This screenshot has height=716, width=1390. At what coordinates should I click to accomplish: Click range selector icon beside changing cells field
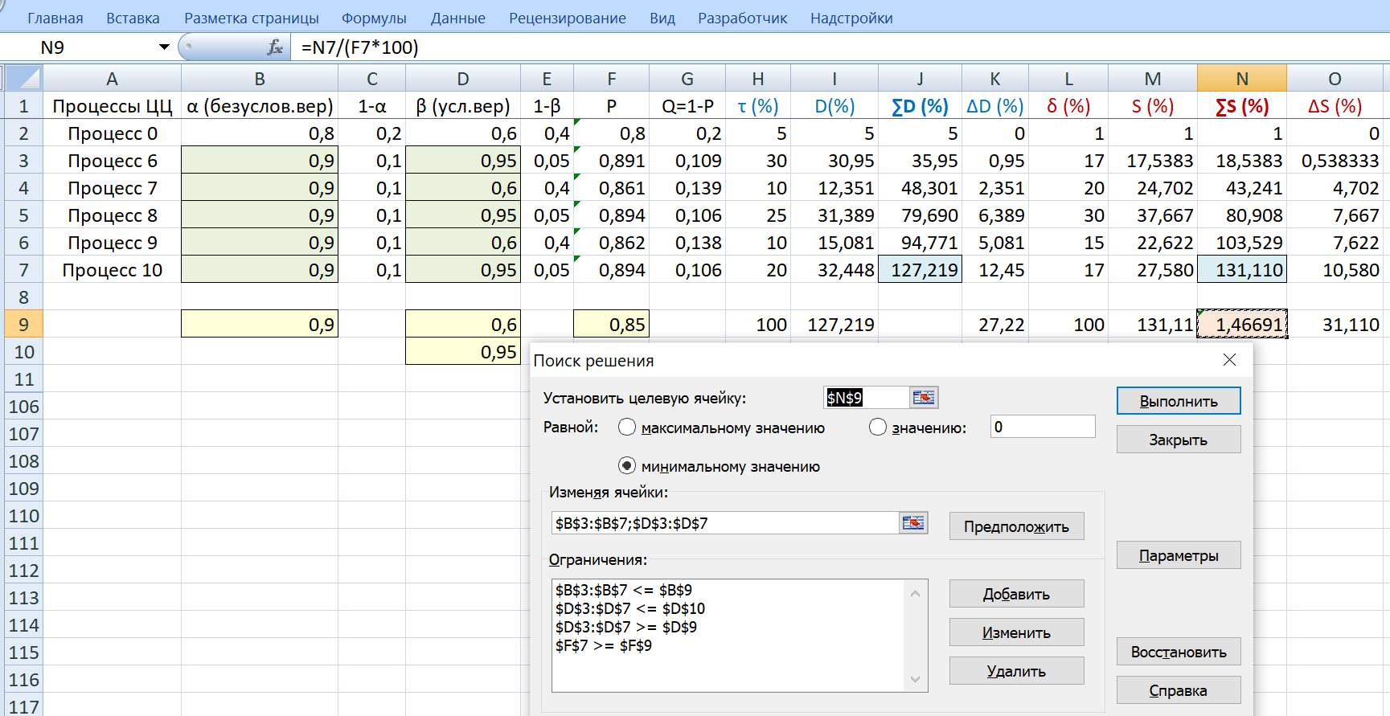pos(913,523)
